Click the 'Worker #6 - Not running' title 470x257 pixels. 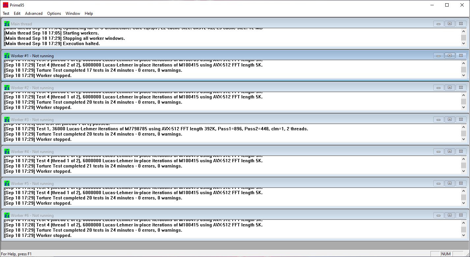pos(32,216)
